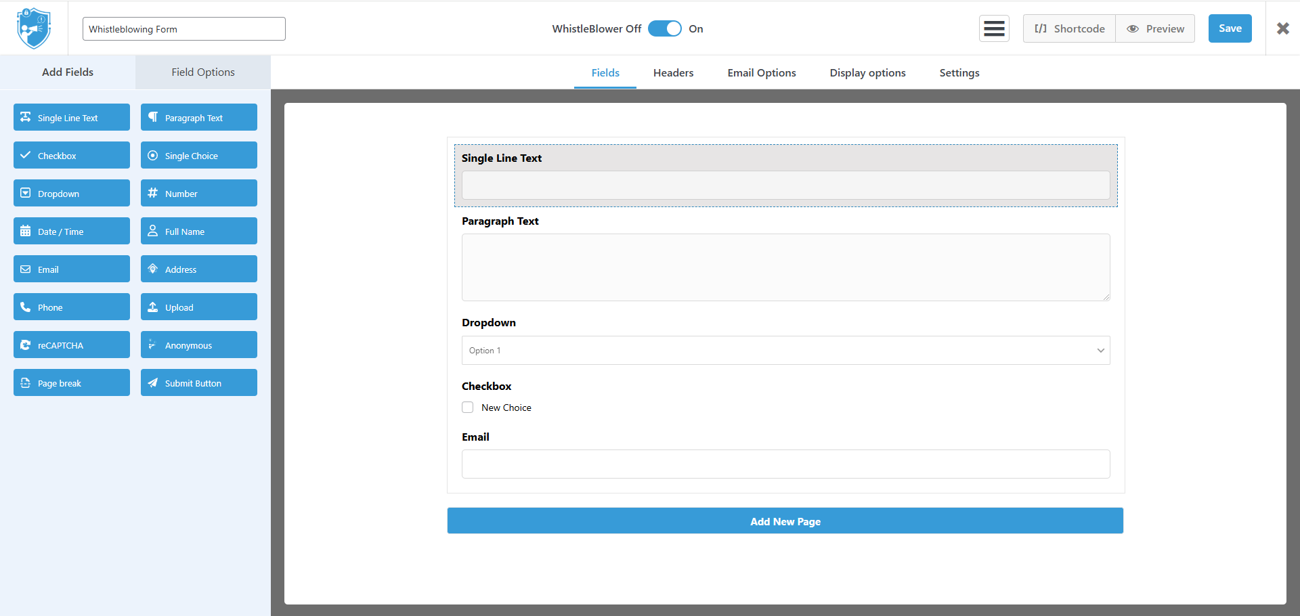The image size is (1300, 616).
Task: Add a Date / Time field
Action: pos(72,231)
